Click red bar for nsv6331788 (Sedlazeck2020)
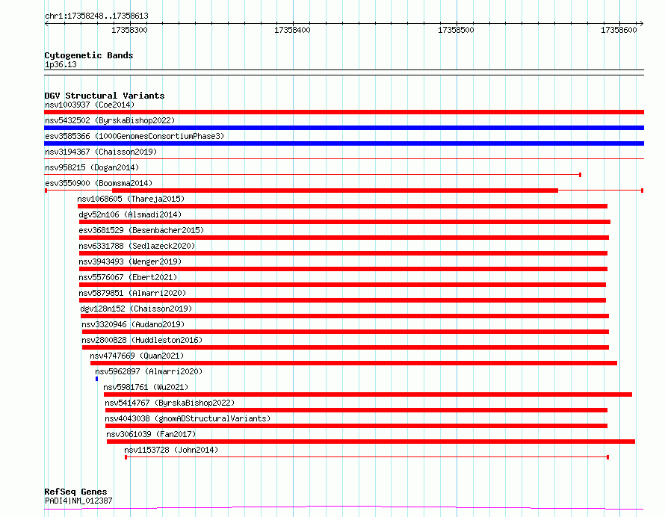The width and height of the screenshot is (665, 517). point(343,253)
